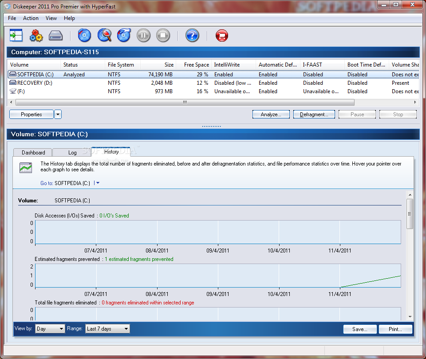This screenshot has height=359, width=426.
Task: Click the round Pause toolbar icon
Action: tap(143, 36)
